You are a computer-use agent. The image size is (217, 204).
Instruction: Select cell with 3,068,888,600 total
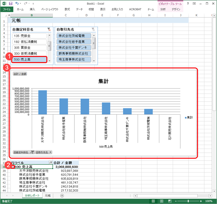click(x=66, y=167)
